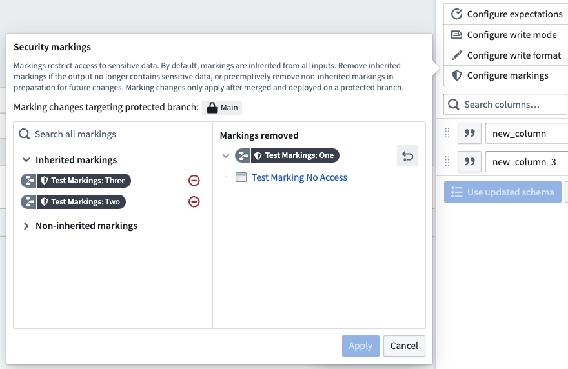Open Configure write mode
568x369 pixels.
pyautogui.click(x=507, y=35)
